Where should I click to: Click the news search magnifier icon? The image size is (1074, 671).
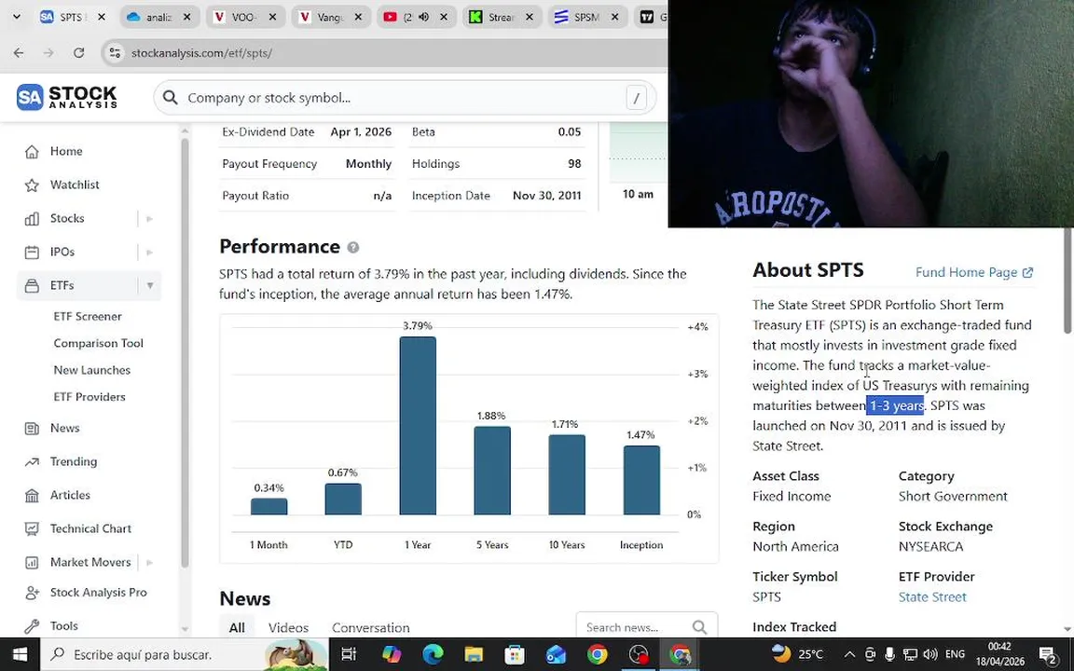point(699,627)
